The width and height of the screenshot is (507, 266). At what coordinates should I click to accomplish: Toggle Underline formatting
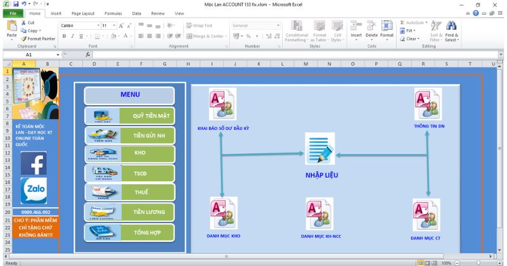[81, 36]
